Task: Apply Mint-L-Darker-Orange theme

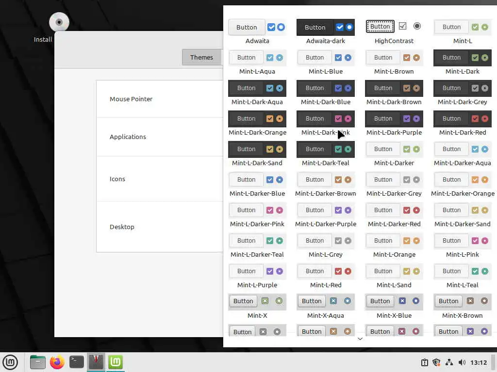Action: tap(463, 185)
